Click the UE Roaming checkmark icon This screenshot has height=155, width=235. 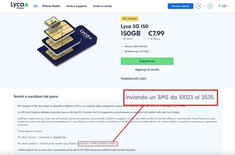coord(122,51)
